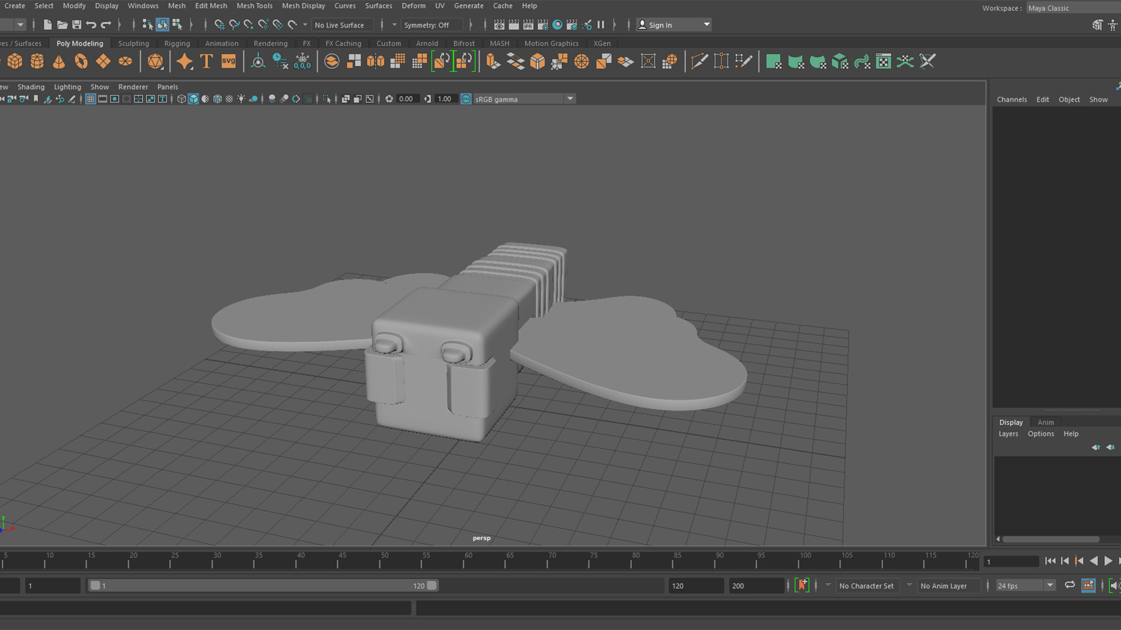
Task: Open the Mesh Tools menu
Action: [255, 6]
